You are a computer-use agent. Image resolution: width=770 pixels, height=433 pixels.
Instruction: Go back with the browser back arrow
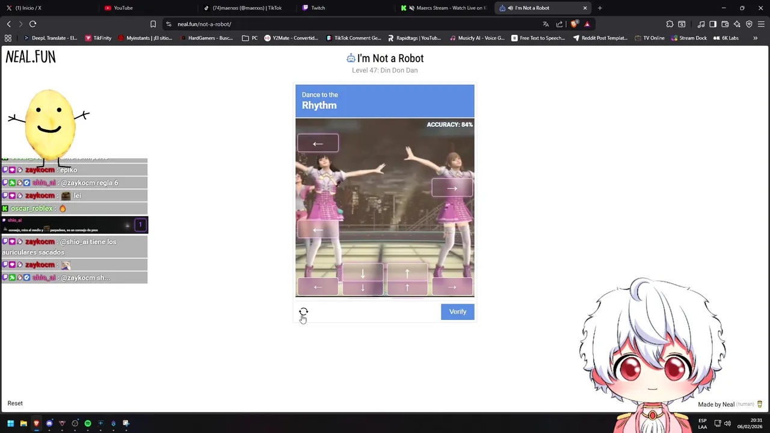(x=8, y=24)
